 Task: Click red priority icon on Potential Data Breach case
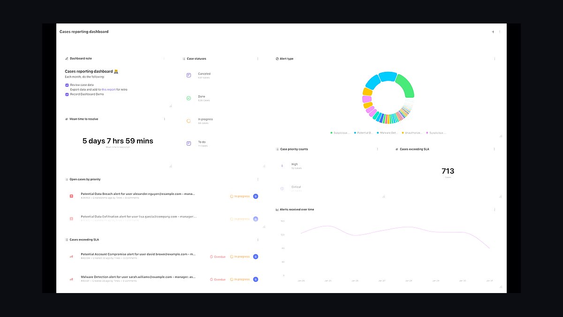(x=71, y=196)
